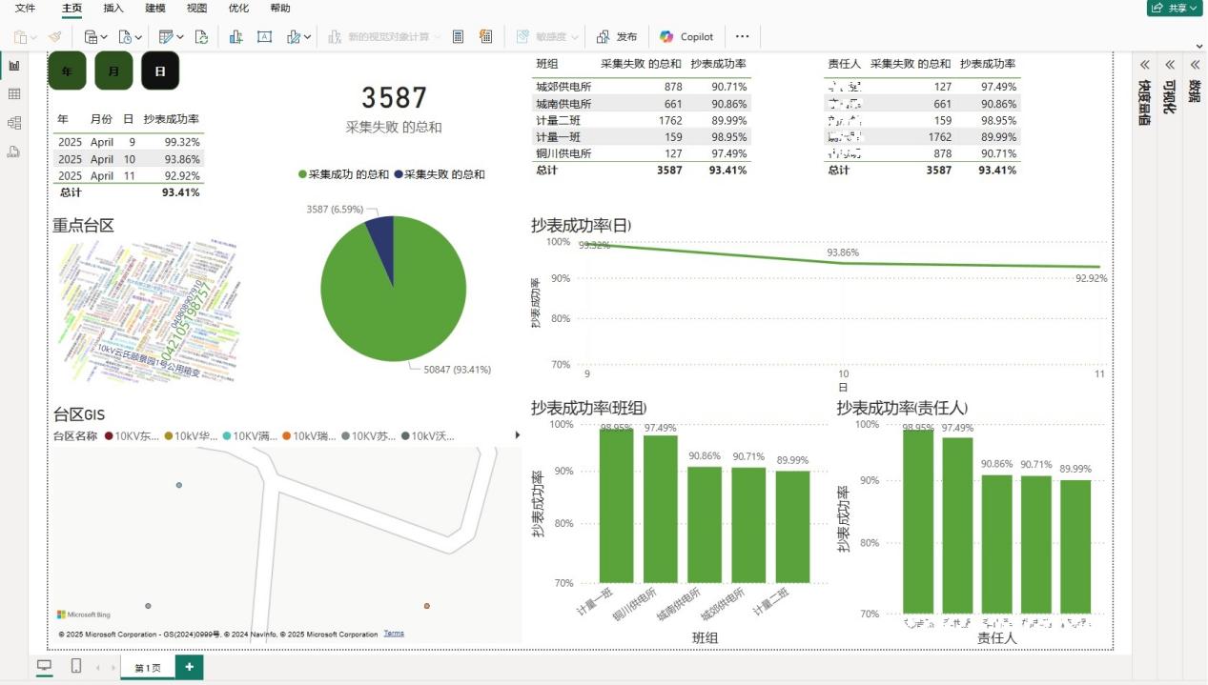Expand the 可视化 pane
Screen dimensions: 1208x685
[x=1169, y=65]
